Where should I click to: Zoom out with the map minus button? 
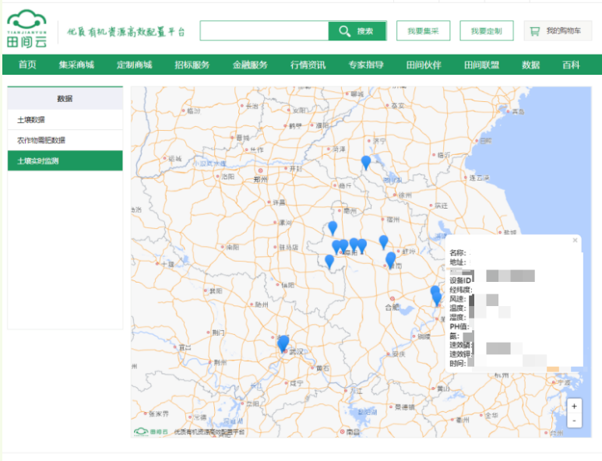click(574, 421)
